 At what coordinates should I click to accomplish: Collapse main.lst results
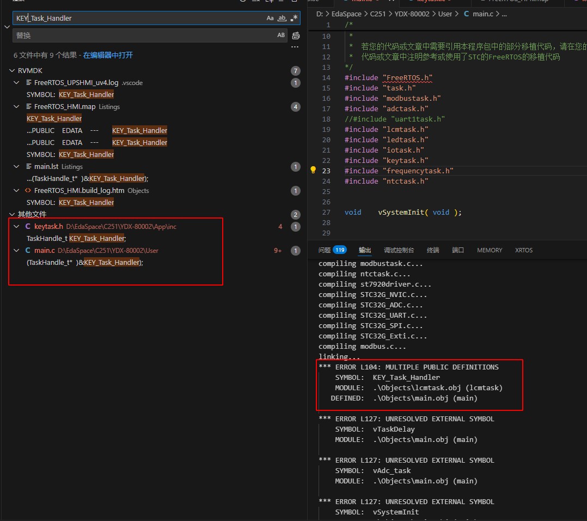tap(16, 166)
